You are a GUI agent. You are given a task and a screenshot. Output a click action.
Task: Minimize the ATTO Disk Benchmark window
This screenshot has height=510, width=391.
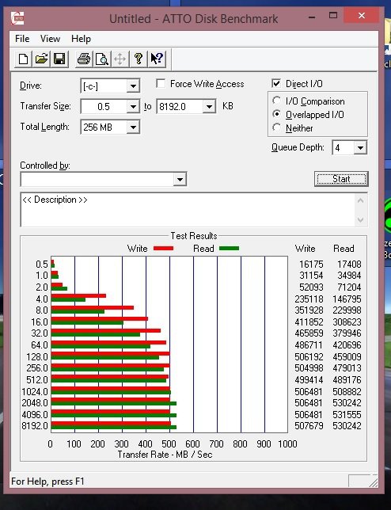pyautogui.click(x=312, y=17)
